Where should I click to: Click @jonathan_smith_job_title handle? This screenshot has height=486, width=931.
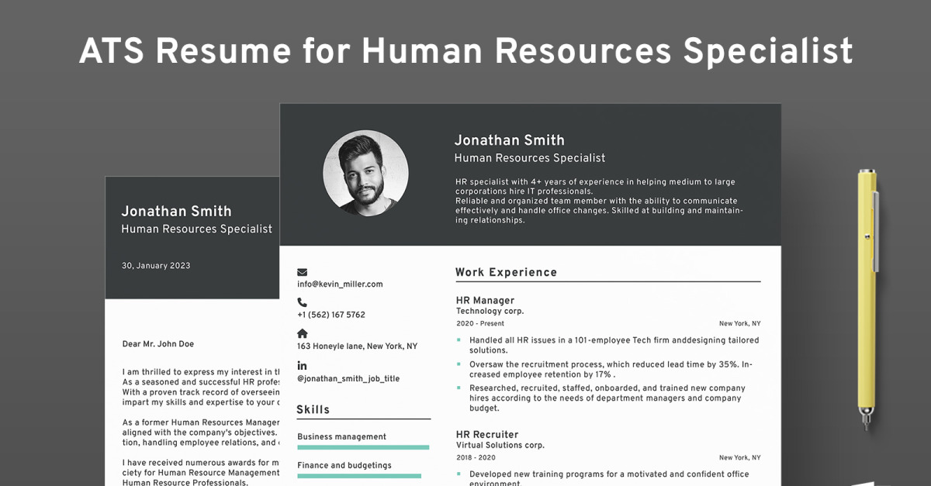(348, 379)
